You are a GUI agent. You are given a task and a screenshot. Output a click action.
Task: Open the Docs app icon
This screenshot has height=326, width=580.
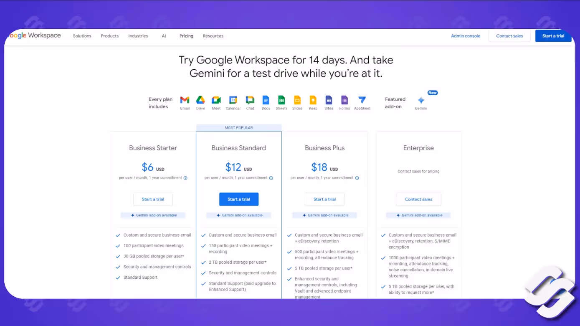point(266,100)
